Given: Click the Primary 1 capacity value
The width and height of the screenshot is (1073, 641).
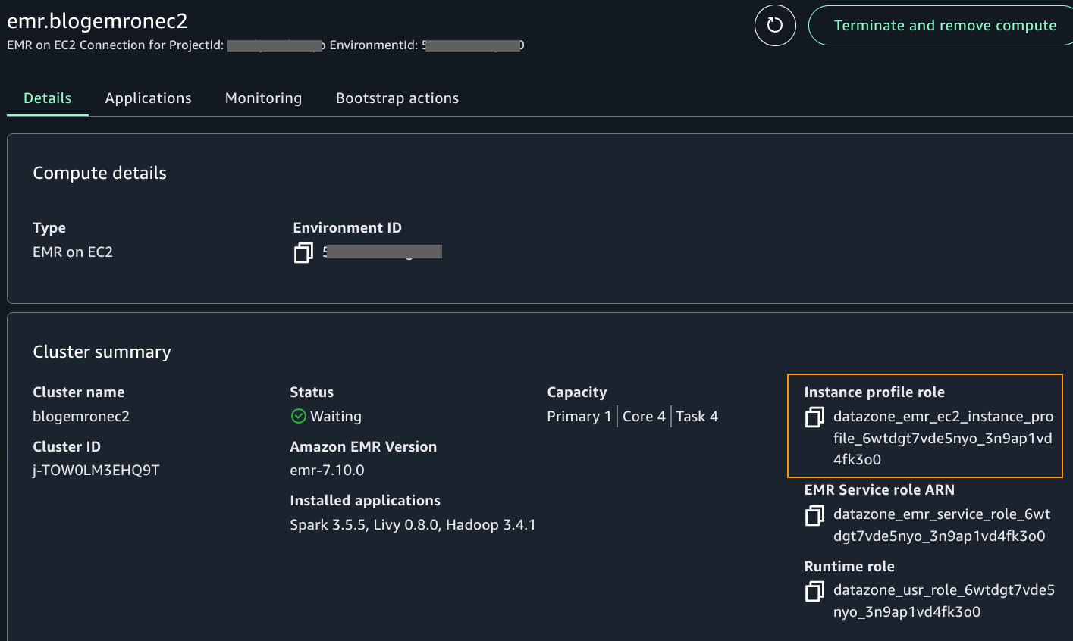Looking at the screenshot, I should point(579,417).
